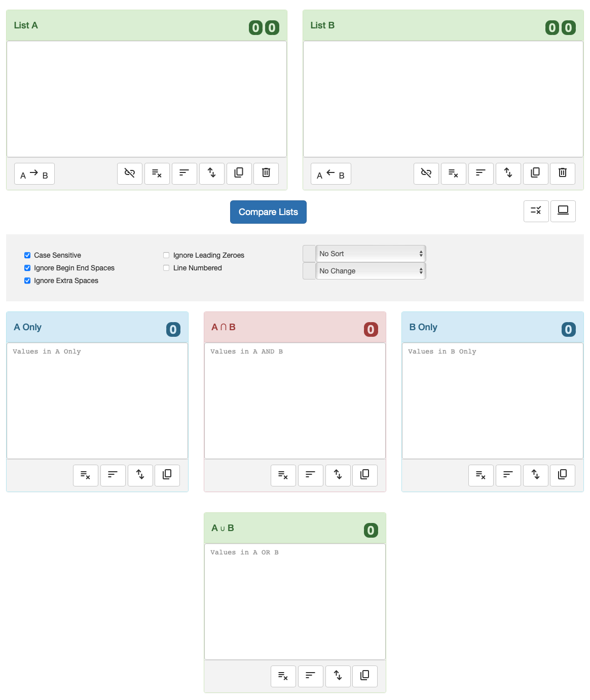Screen dimensions: 590x700
Task: Toggle fullscreen layout icon beside Compare Lists
Action: (563, 211)
